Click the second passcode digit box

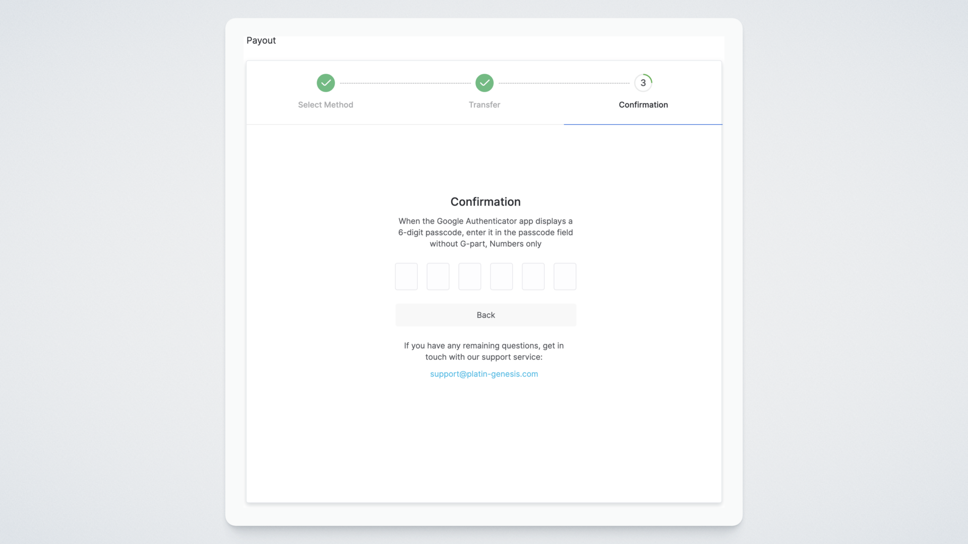(438, 277)
